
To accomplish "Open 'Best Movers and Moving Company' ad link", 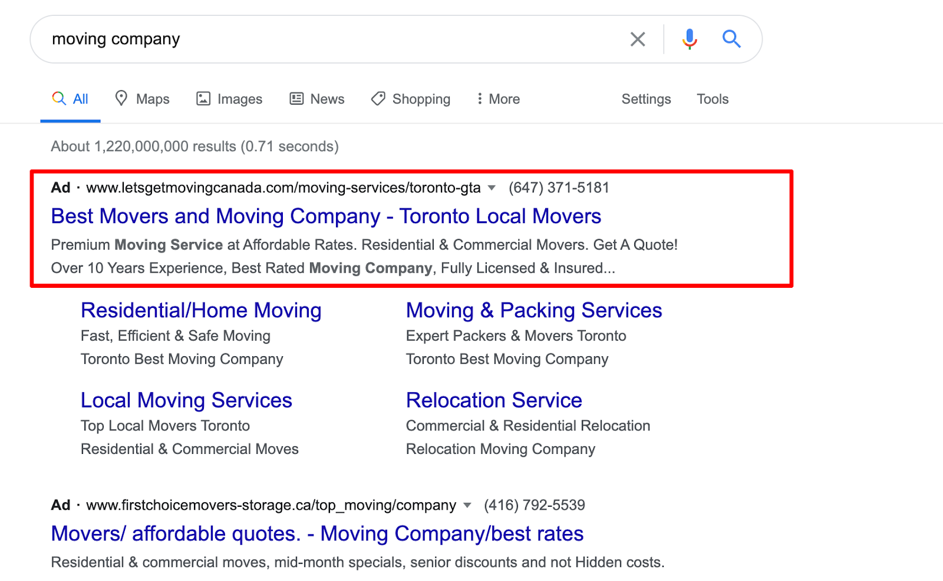I will point(326,216).
